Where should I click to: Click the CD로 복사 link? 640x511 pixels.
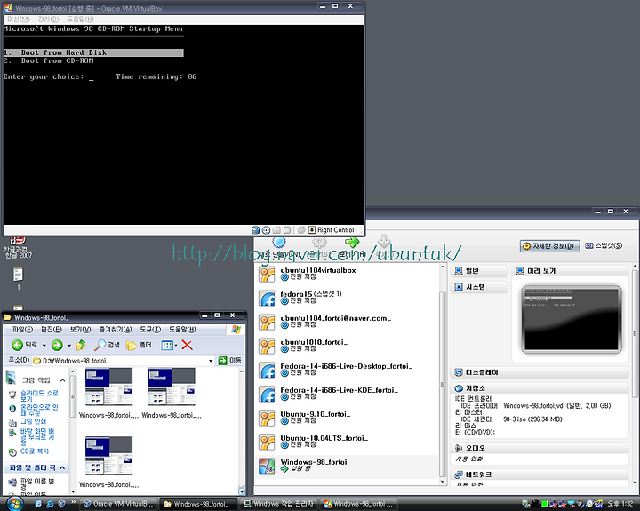pyautogui.click(x=35, y=451)
